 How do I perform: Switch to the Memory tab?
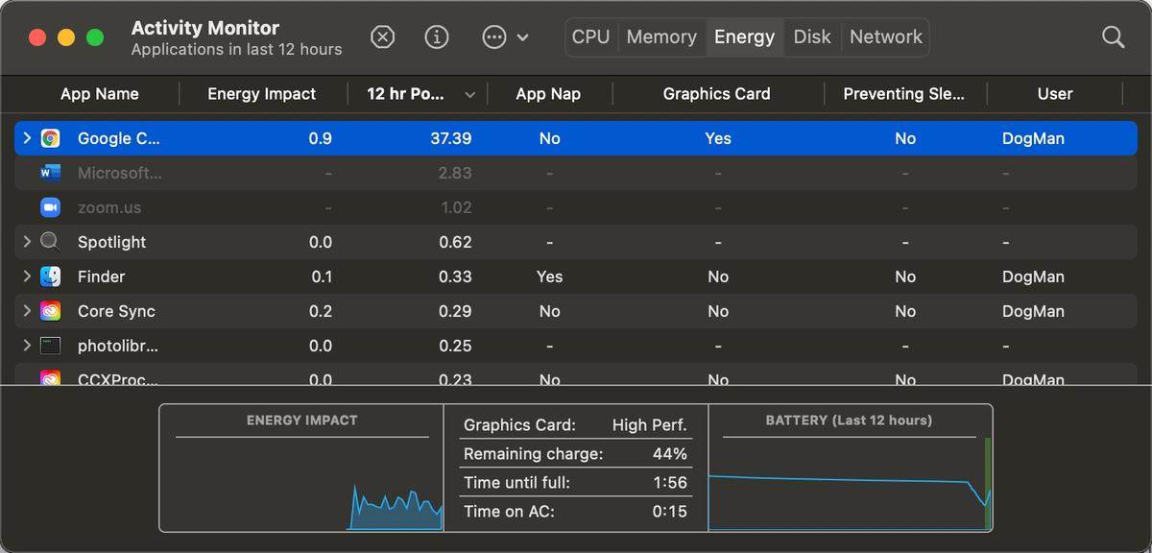661,37
